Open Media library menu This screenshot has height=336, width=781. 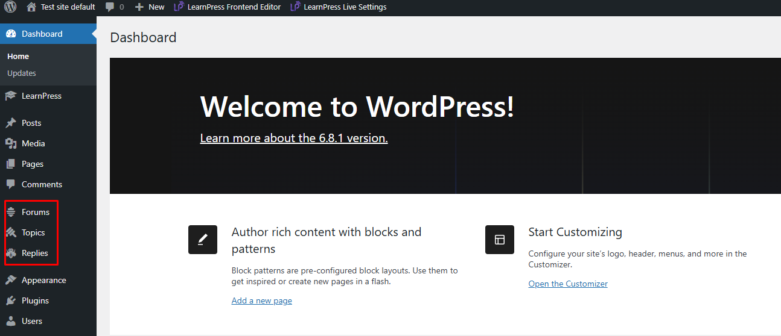click(x=33, y=143)
